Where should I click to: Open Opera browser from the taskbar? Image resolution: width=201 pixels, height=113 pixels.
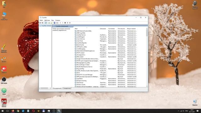[x=33, y=111]
